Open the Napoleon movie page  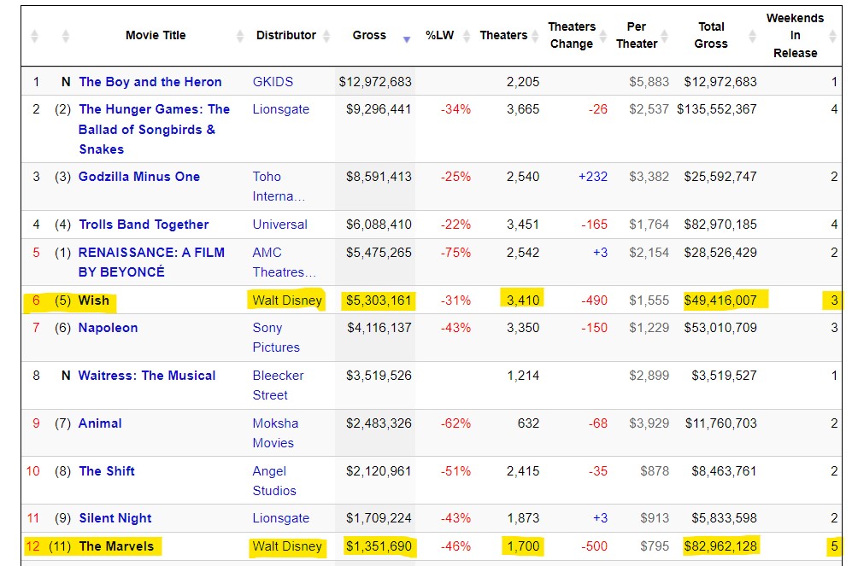108,328
